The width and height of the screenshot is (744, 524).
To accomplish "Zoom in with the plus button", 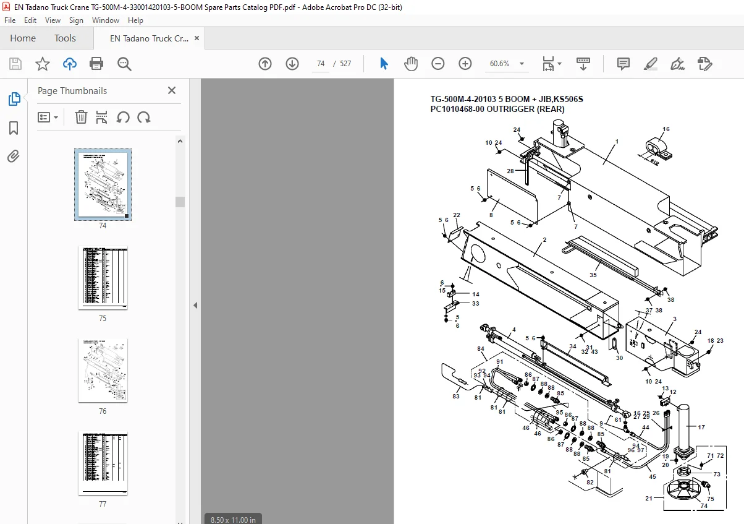I will (465, 64).
